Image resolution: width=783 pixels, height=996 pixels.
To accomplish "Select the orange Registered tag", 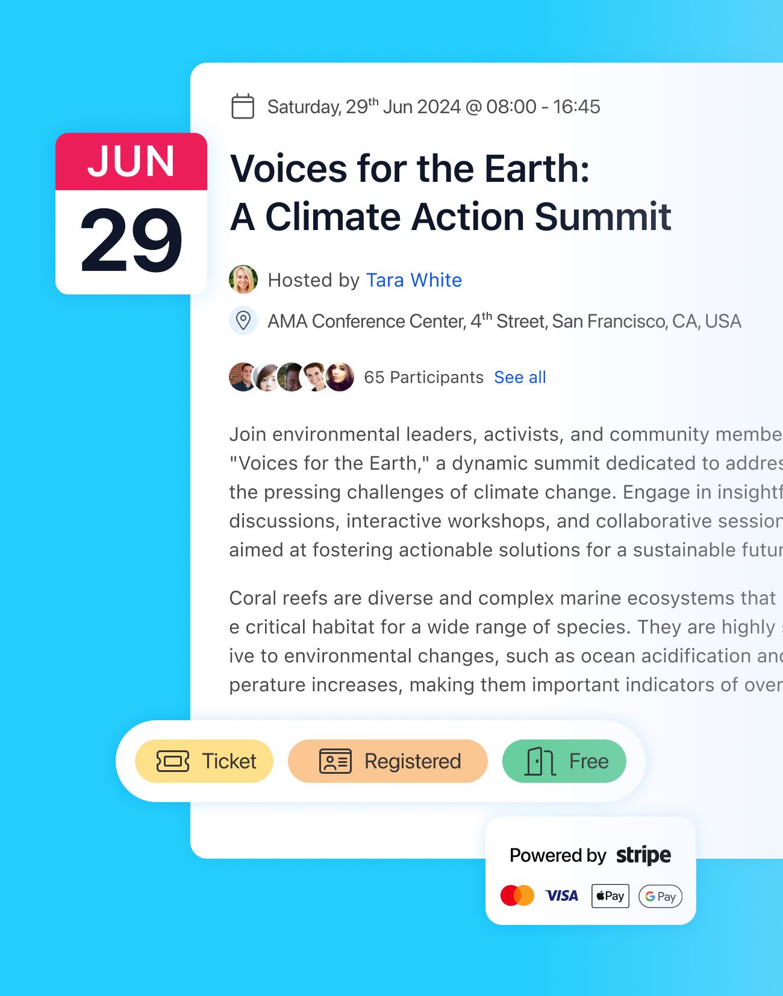I will pos(387,761).
